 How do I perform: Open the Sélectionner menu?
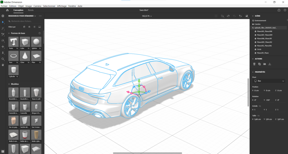[49, 6]
